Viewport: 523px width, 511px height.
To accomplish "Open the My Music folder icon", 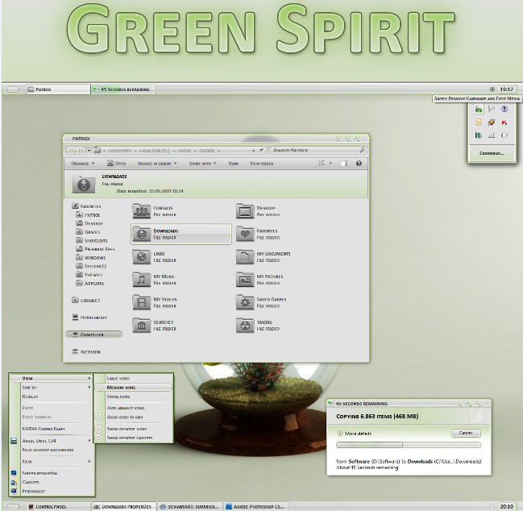I will click(141, 279).
